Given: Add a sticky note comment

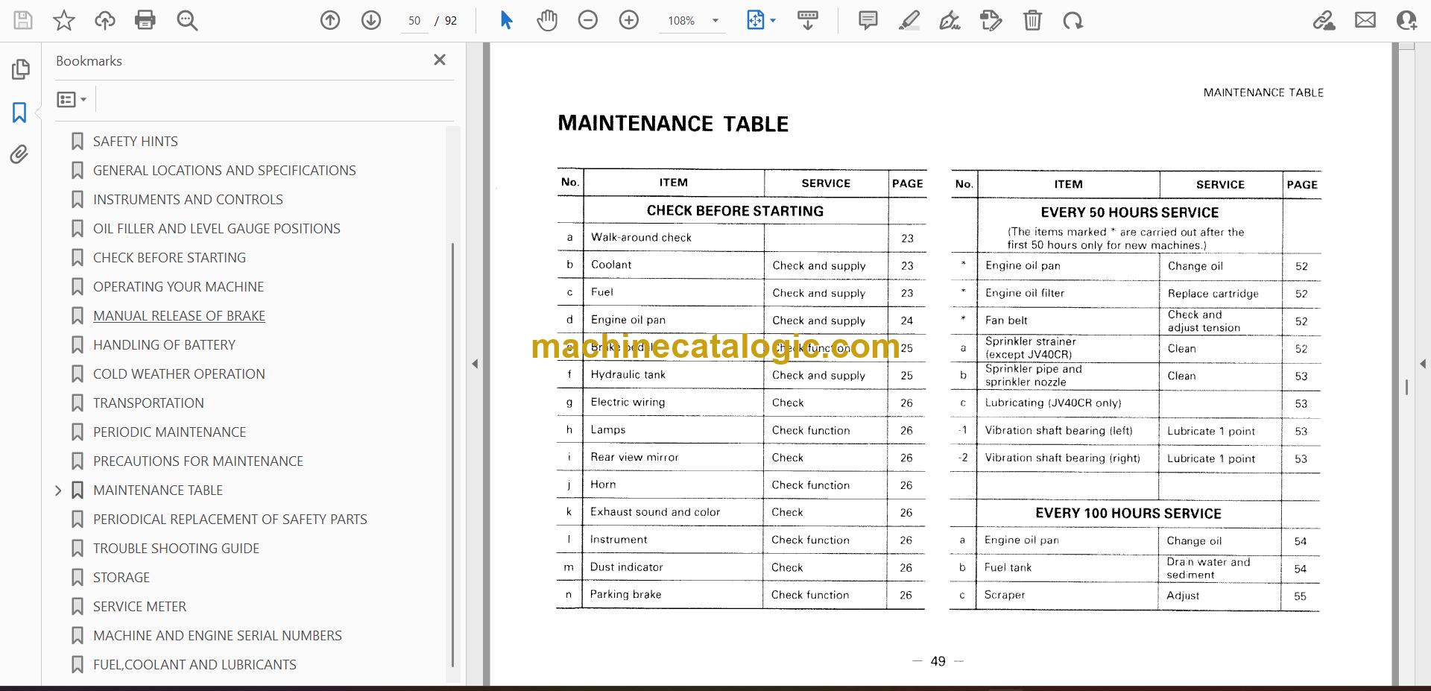Looking at the screenshot, I should 868,20.
